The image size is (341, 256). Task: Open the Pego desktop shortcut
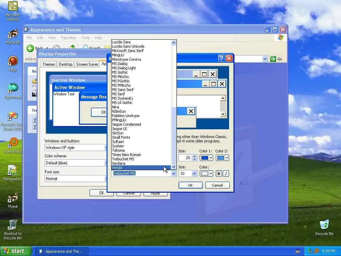click(x=13, y=64)
